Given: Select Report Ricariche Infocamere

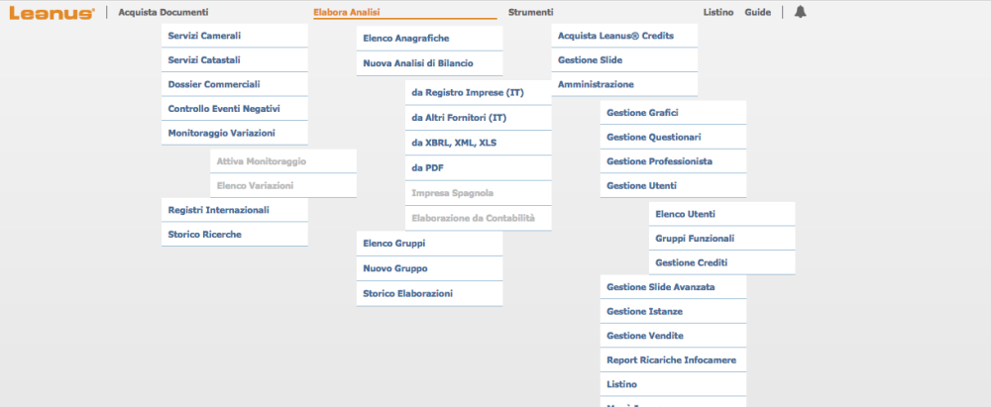Looking at the screenshot, I should [x=671, y=359].
